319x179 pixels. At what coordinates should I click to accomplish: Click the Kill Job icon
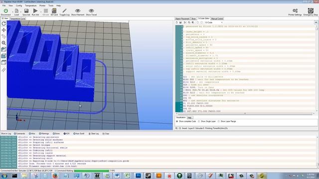click(x=46, y=10)
